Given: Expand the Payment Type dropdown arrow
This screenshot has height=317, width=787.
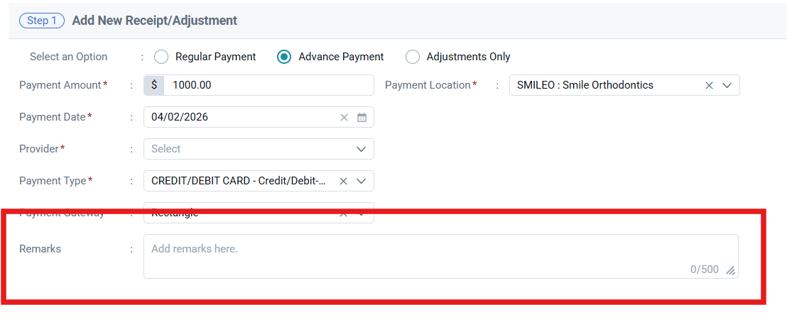Looking at the screenshot, I should pos(361,182).
